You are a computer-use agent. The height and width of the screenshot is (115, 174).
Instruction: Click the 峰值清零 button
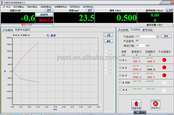[44, 15]
